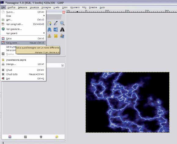Select the Heal tool icon

(x=56, y=36)
